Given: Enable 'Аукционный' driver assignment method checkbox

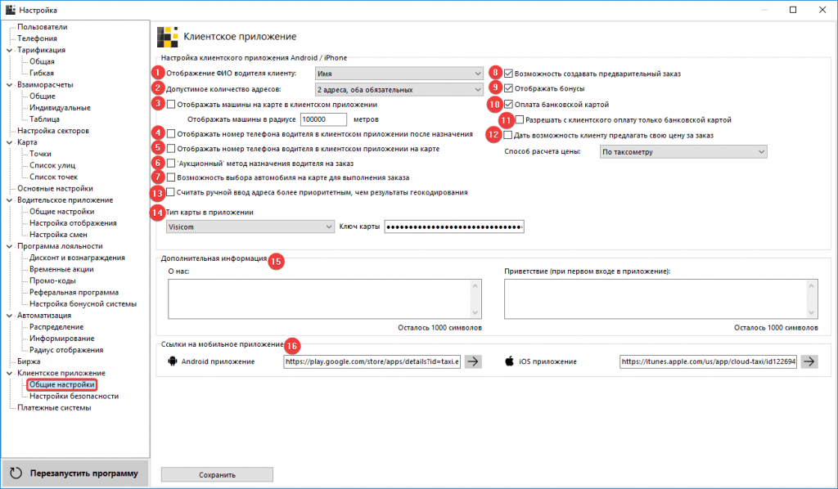Looking at the screenshot, I should pyautogui.click(x=171, y=164).
